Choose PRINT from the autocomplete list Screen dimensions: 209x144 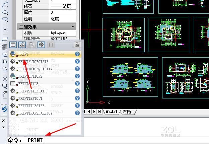[45, 54]
